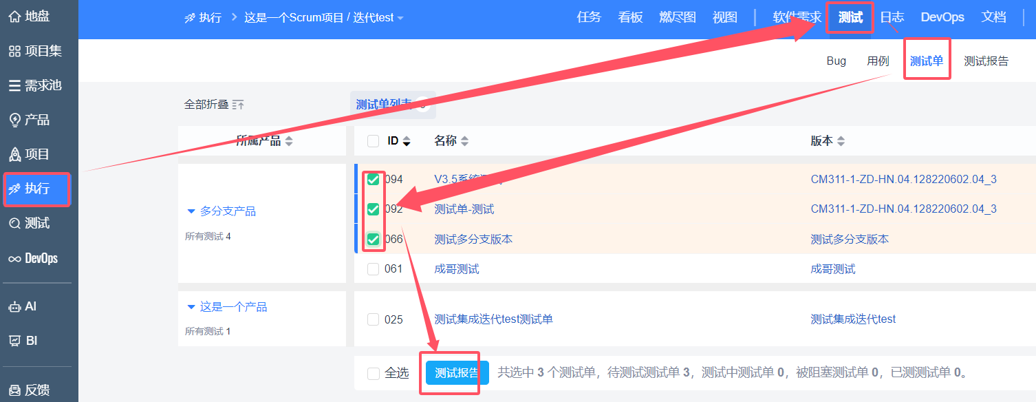
Task: Open the 测试多分支版本 test task name
Action: [473, 240]
